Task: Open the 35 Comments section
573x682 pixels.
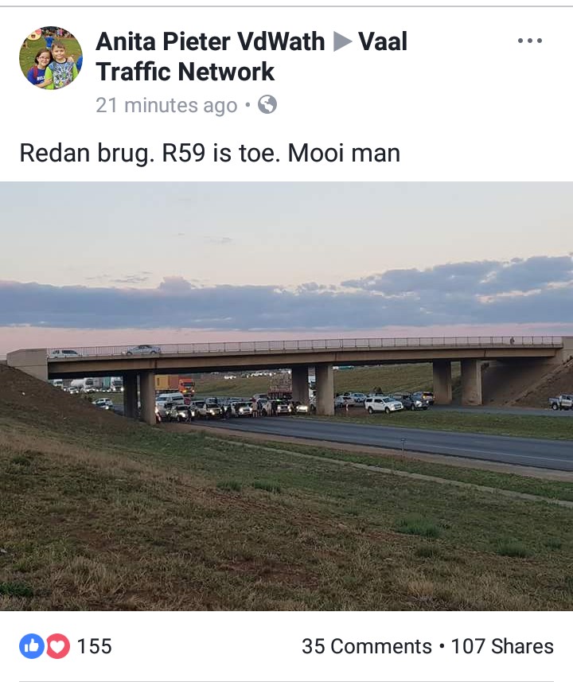Action: click(366, 646)
